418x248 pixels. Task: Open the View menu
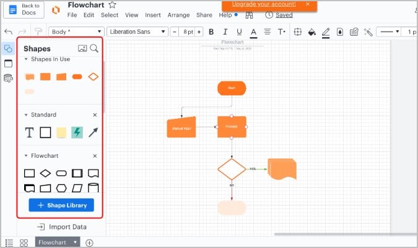pyautogui.click(x=132, y=15)
